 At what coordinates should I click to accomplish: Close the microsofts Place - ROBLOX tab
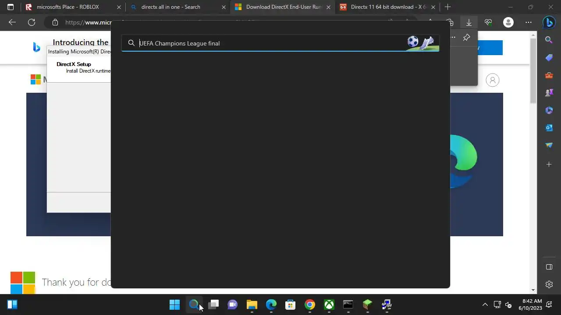(119, 7)
